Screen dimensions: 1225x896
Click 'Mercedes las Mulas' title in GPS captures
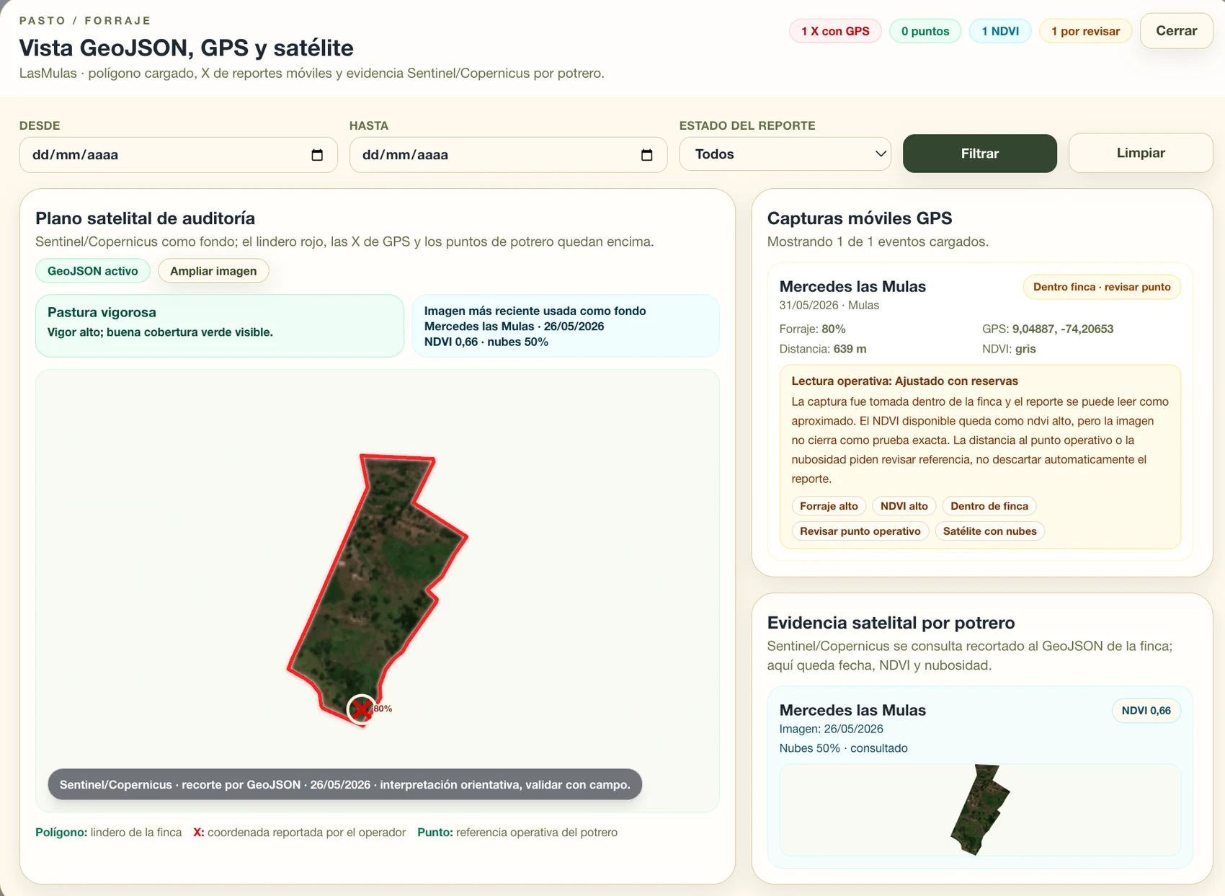tap(852, 286)
